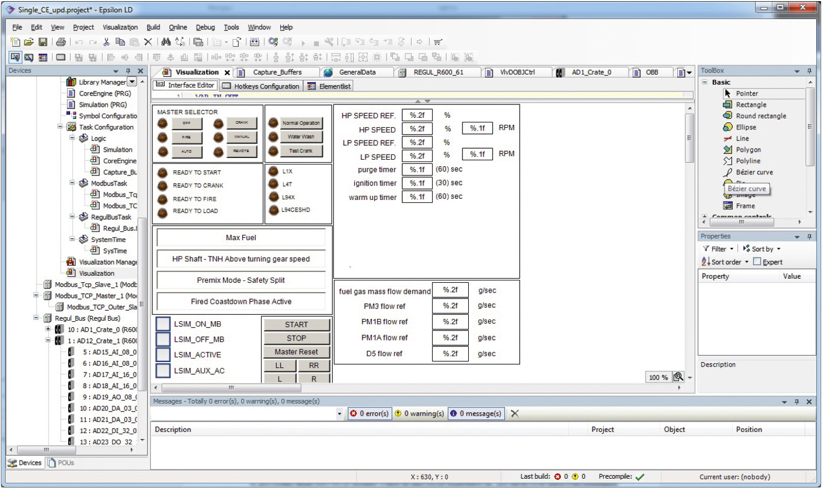
Task: Save the project with the floppy icon
Action: click(x=43, y=43)
